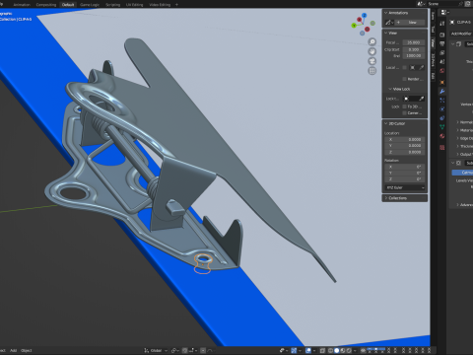Collapse the 3D Cursor panel

386,123
